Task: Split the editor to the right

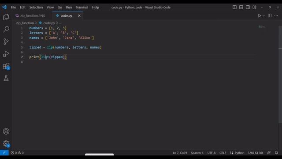Action: (x=270, y=16)
